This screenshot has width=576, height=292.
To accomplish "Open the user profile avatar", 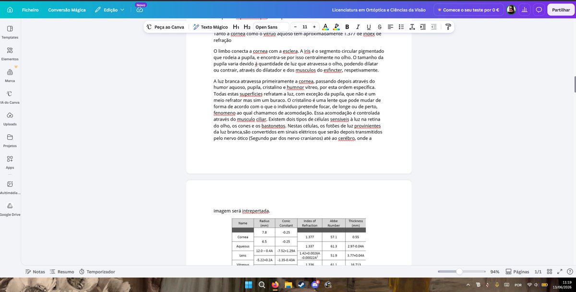I will (x=511, y=10).
